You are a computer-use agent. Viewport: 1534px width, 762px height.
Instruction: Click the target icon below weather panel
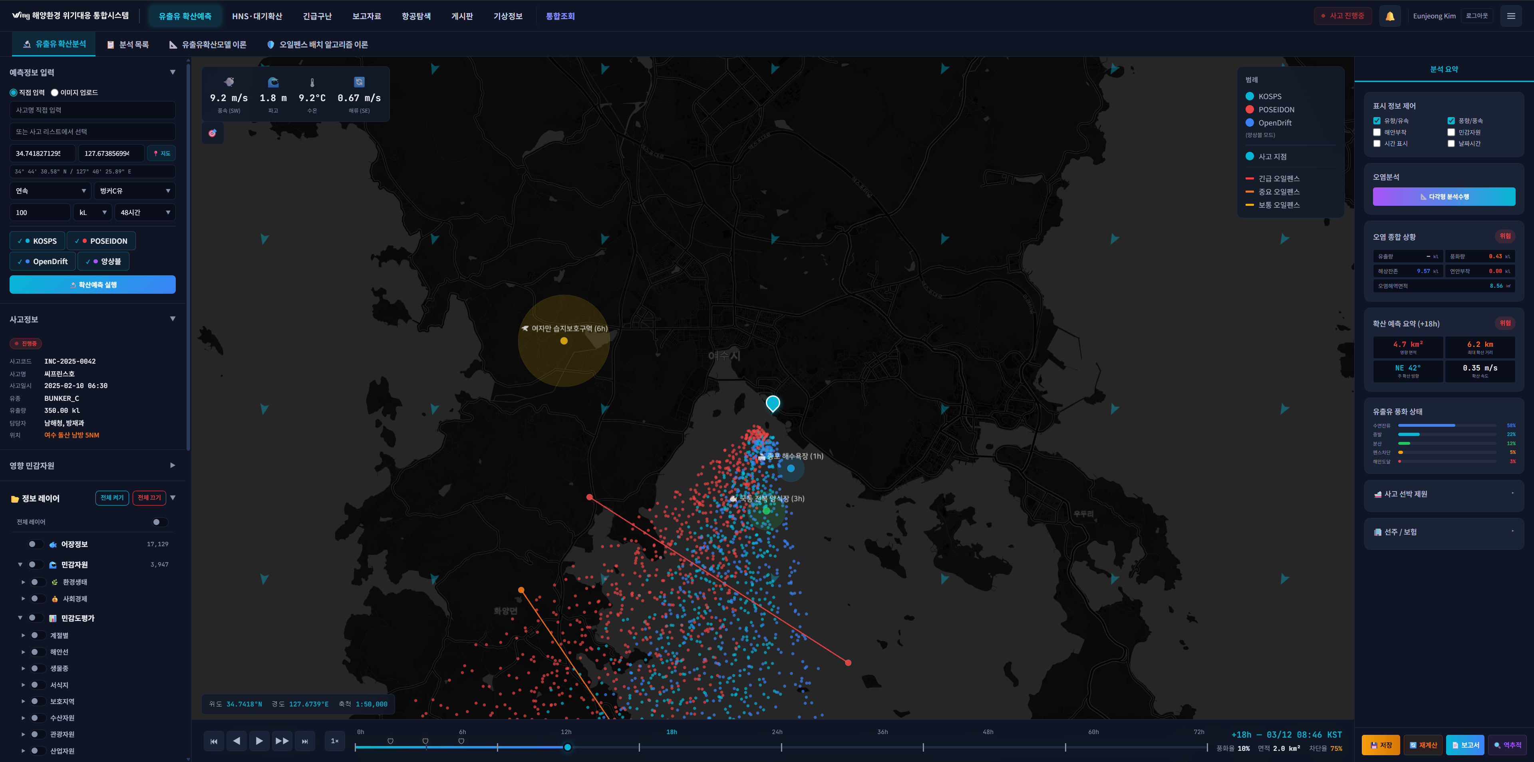213,133
